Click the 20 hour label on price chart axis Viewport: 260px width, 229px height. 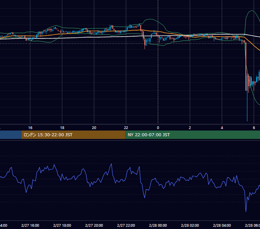pyautogui.click(x=94, y=128)
